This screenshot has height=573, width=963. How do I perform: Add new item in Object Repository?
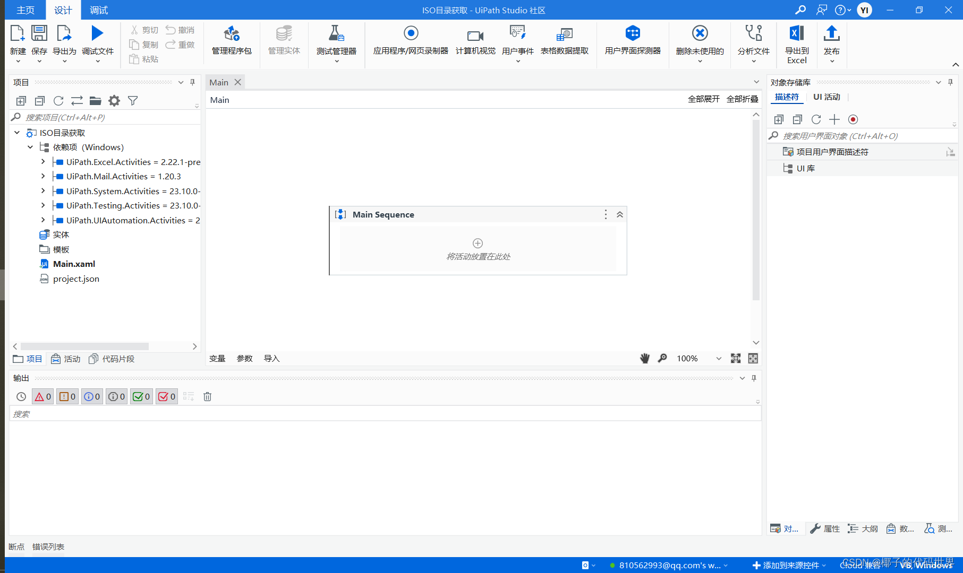click(x=834, y=119)
